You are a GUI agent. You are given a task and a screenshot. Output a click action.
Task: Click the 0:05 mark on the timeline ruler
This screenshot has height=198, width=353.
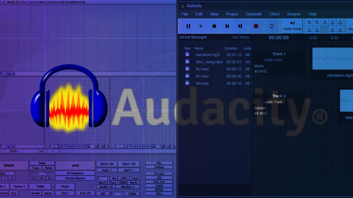coord(334,38)
